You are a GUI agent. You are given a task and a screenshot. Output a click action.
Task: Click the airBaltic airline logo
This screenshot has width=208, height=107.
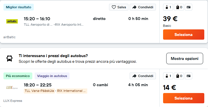click(x=12, y=21)
